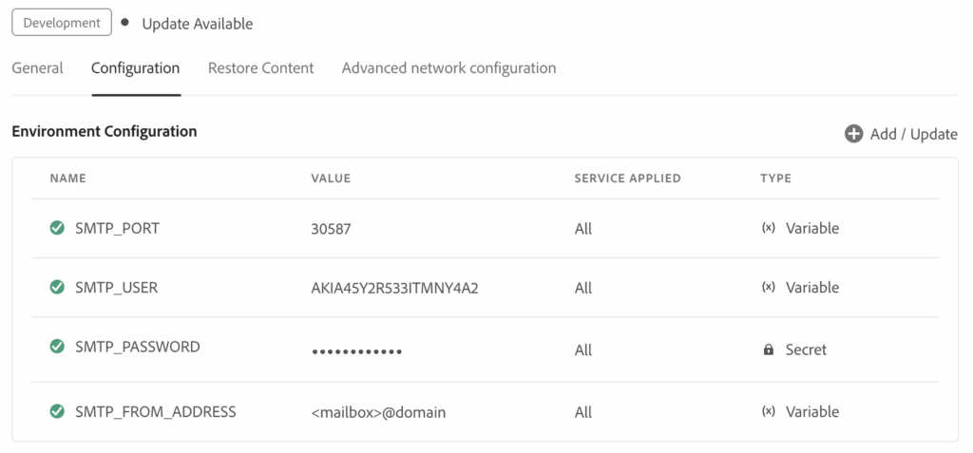Click variable (x) icon in SMTP_FROM_ADDRESS row

[768, 411]
